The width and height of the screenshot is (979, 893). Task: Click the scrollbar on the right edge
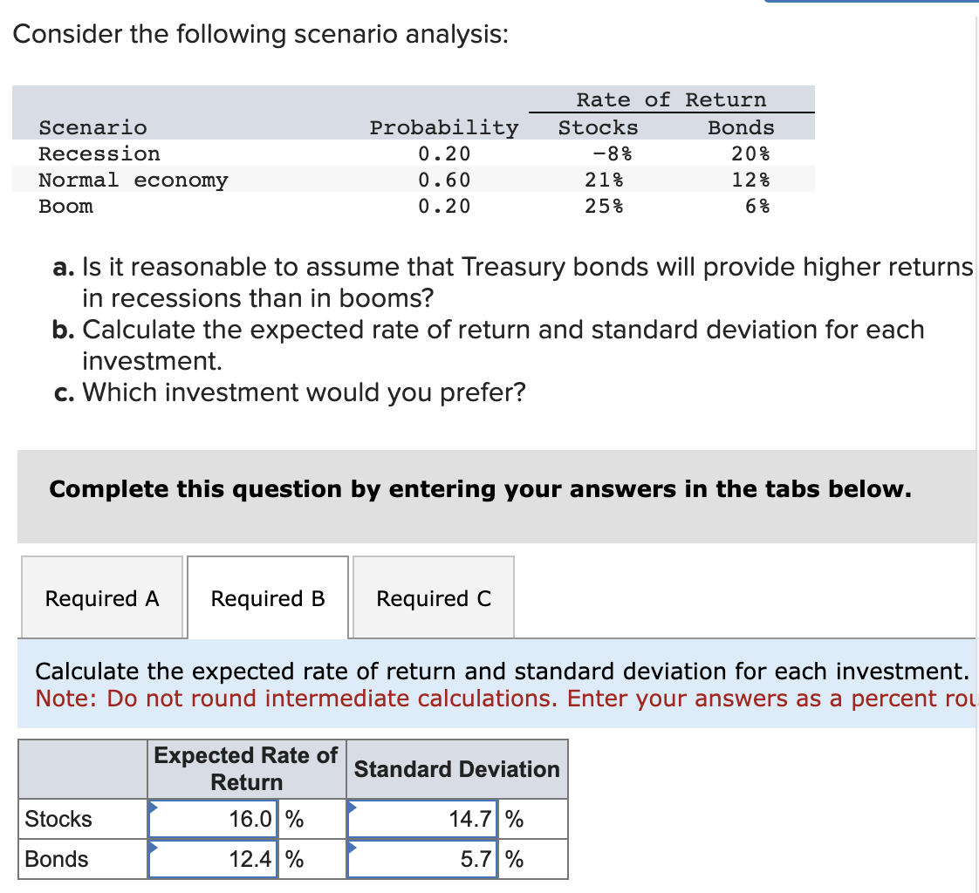[976, 262]
